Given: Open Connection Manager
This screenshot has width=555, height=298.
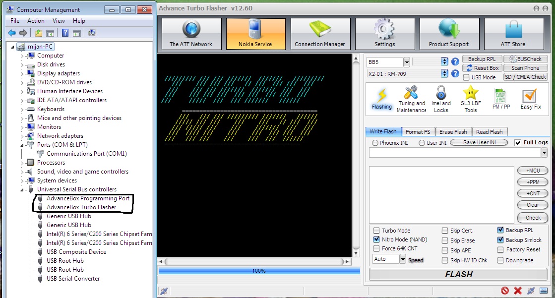Looking at the screenshot, I should pos(320,34).
